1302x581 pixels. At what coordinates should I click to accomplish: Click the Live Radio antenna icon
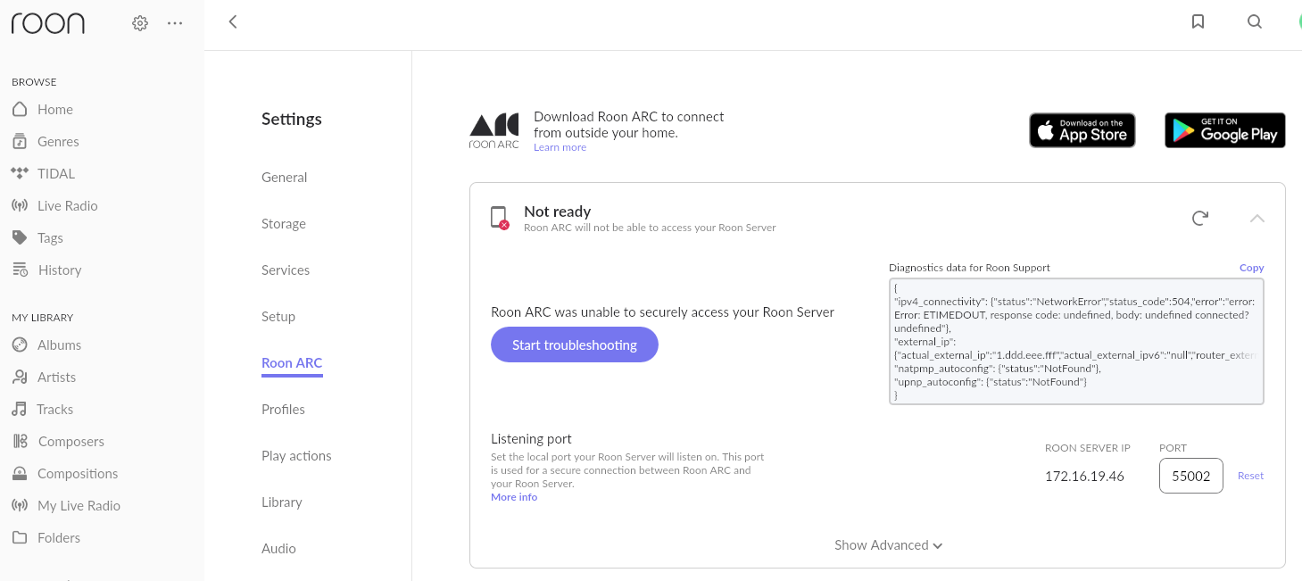point(20,205)
